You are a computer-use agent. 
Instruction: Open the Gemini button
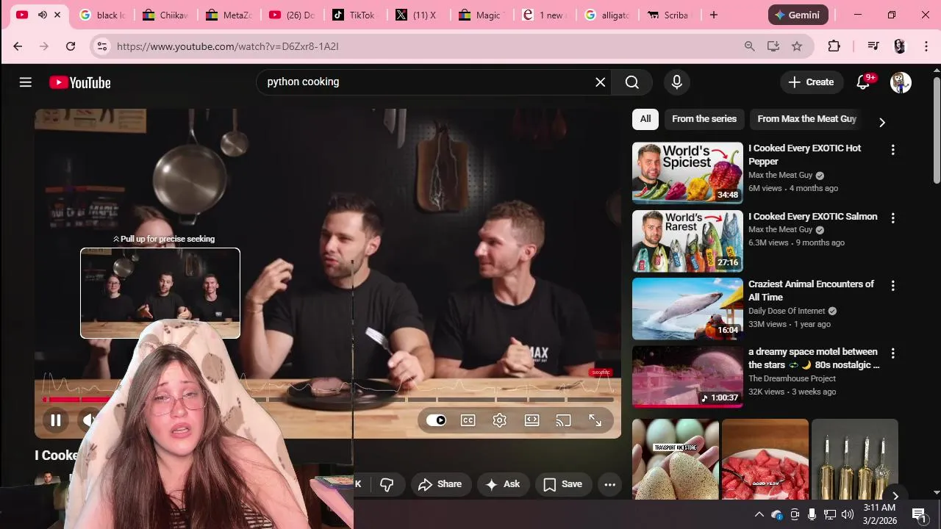(x=798, y=15)
